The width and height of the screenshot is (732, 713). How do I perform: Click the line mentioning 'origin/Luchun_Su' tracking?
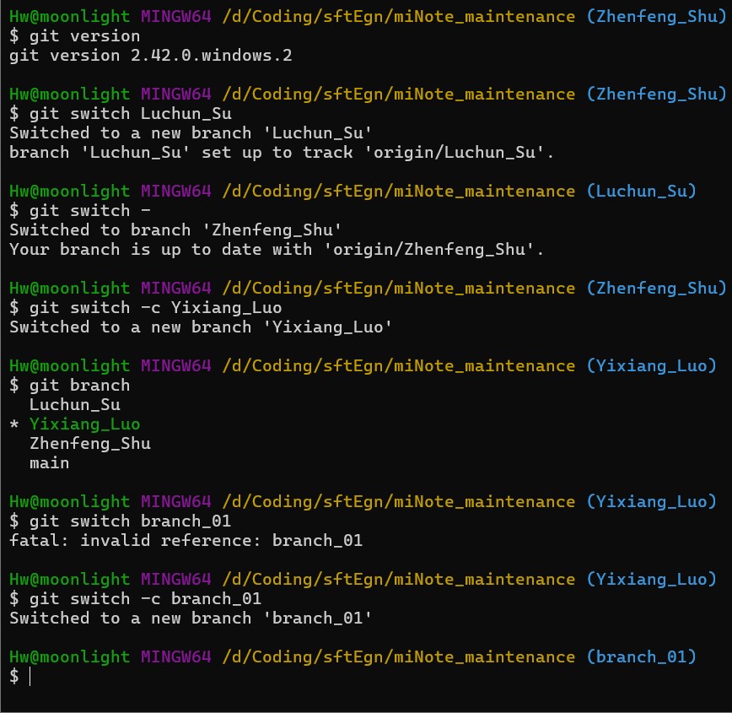pyautogui.click(x=282, y=153)
